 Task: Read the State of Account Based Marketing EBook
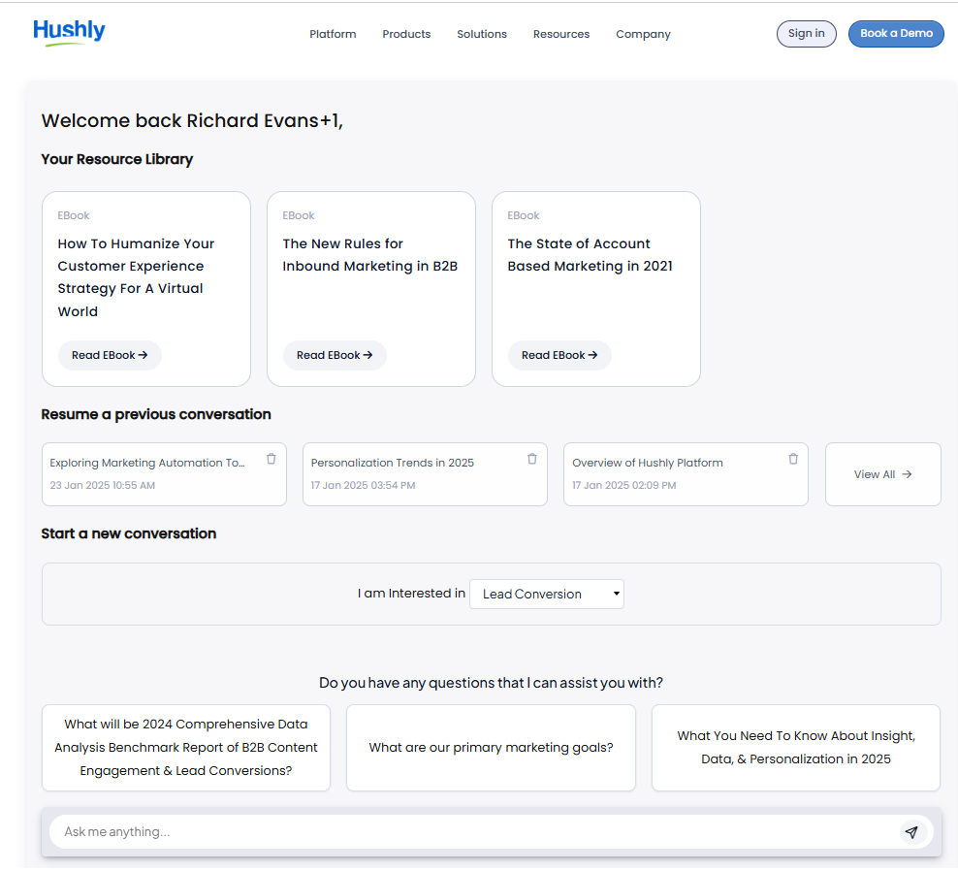tap(559, 355)
